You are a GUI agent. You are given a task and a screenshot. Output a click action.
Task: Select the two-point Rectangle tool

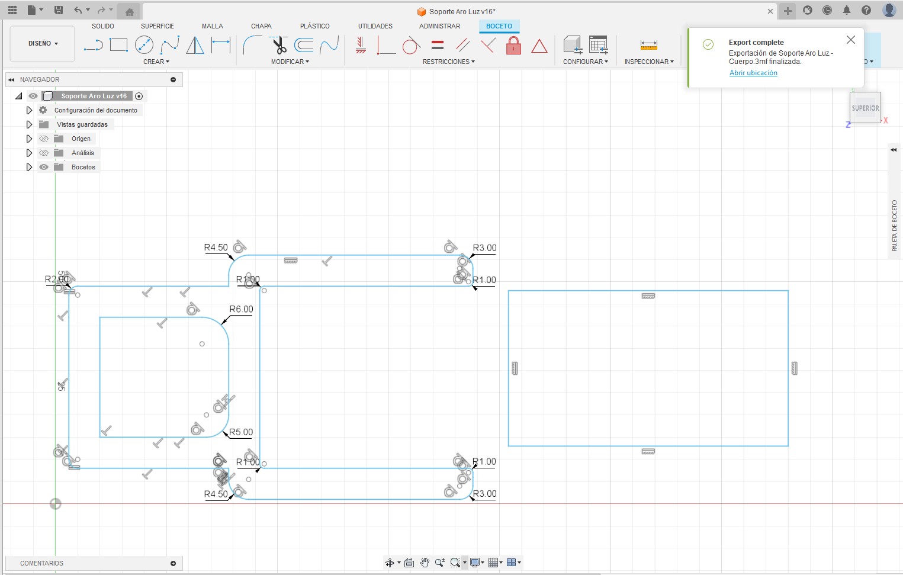click(118, 45)
